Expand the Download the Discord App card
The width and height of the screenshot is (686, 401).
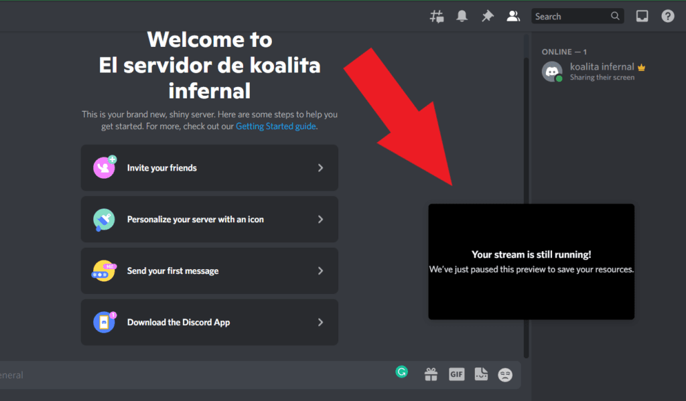coord(209,322)
